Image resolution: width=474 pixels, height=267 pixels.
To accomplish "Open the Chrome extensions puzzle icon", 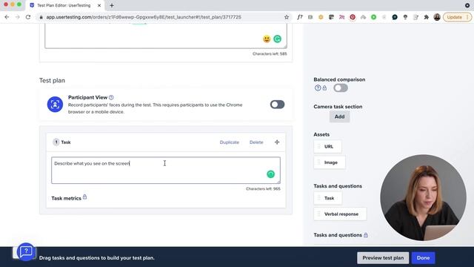I will pyautogui.click(x=427, y=17).
